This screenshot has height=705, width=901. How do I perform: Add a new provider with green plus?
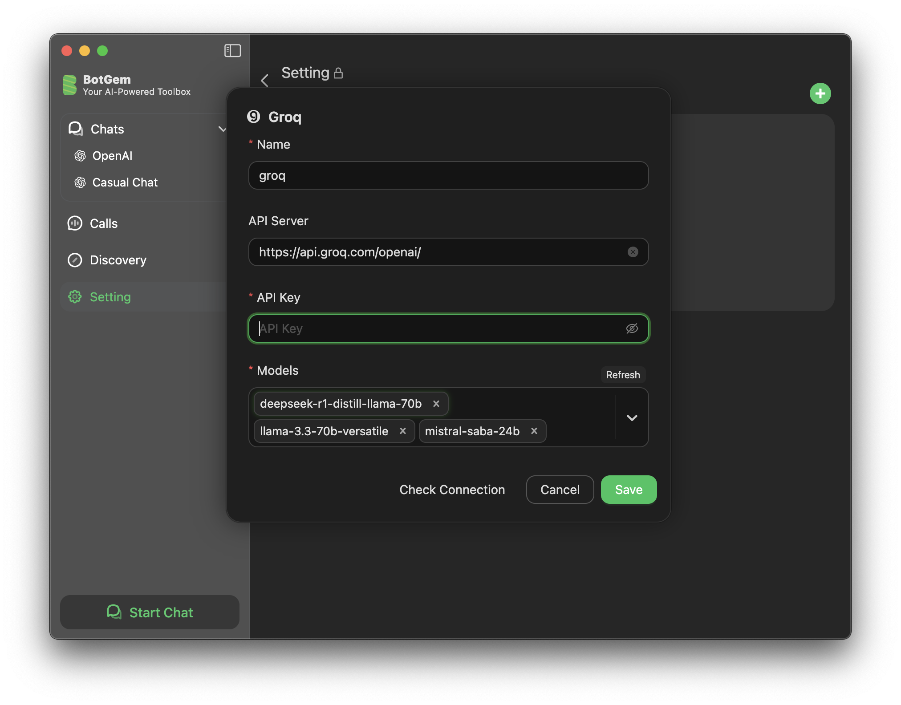[820, 93]
